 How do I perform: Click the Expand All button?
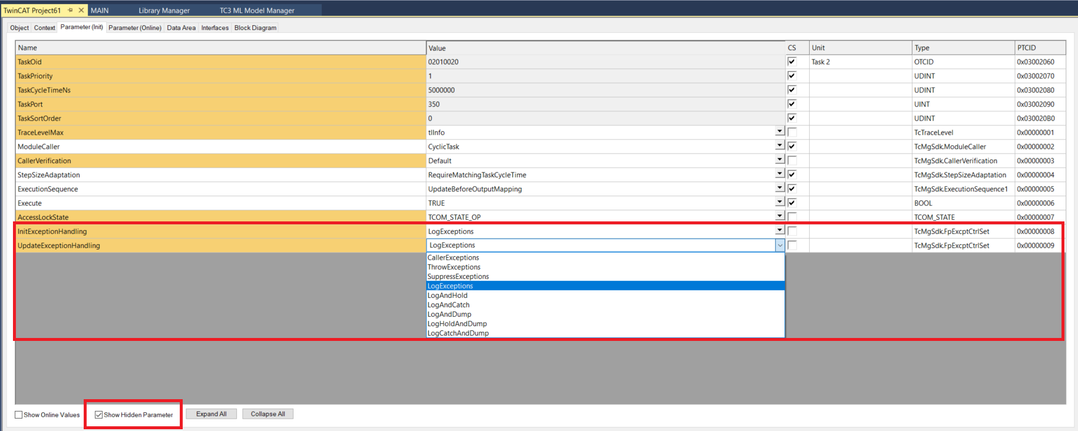click(211, 414)
